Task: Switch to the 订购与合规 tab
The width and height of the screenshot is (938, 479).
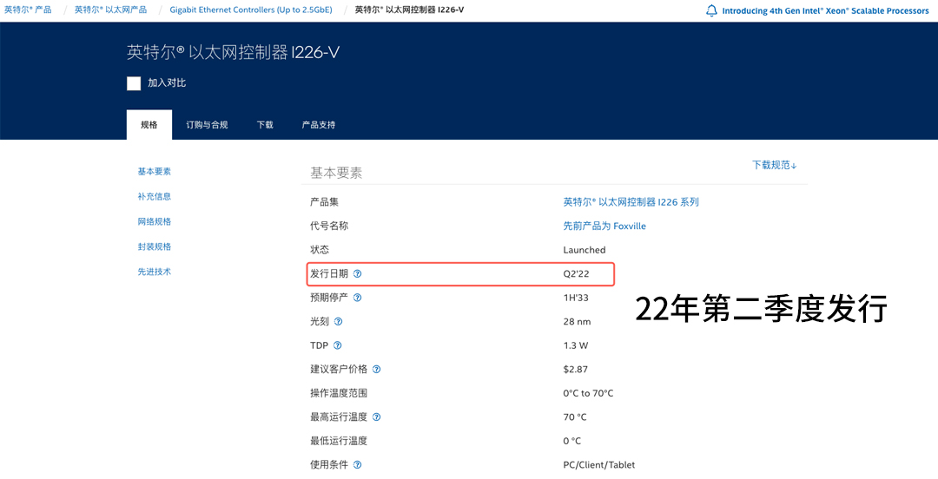Action: click(207, 125)
